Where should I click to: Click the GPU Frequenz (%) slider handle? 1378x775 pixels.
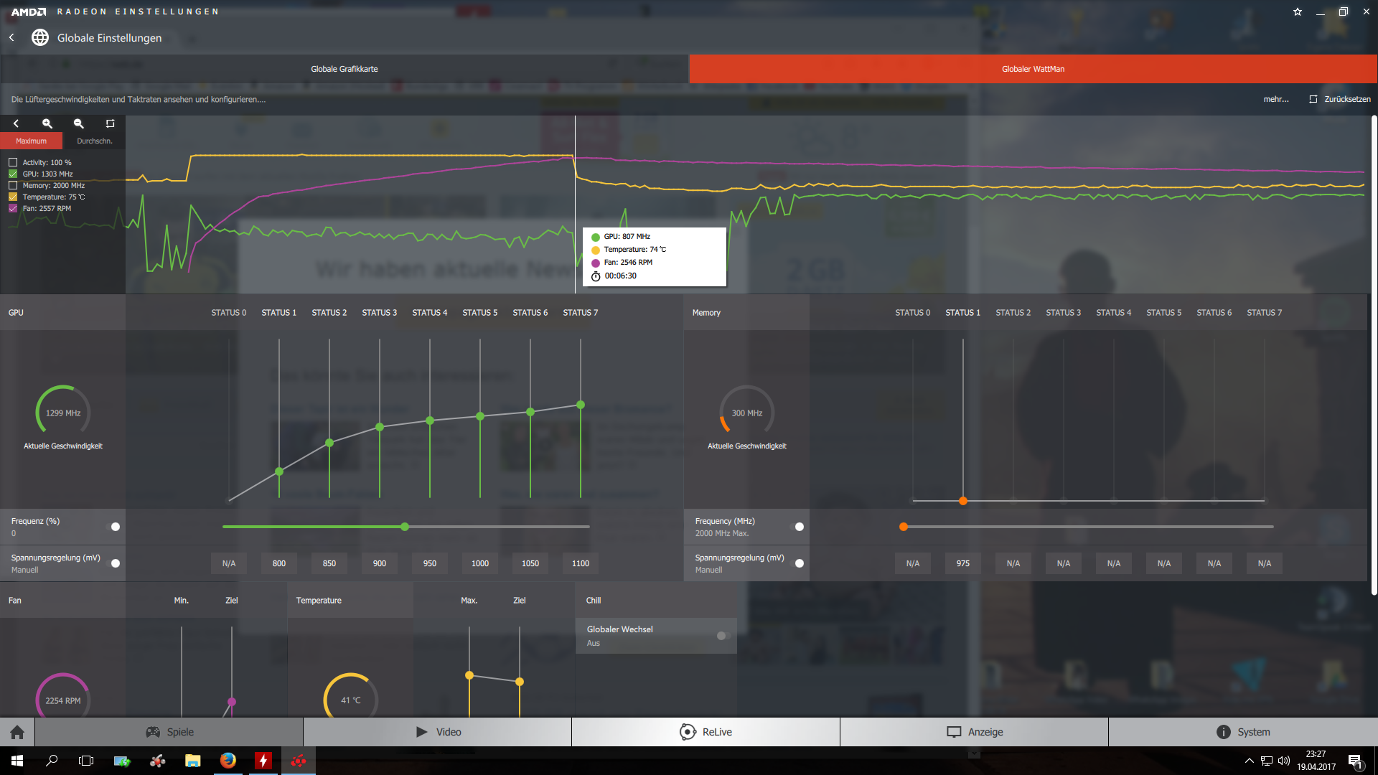(x=405, y=527)
